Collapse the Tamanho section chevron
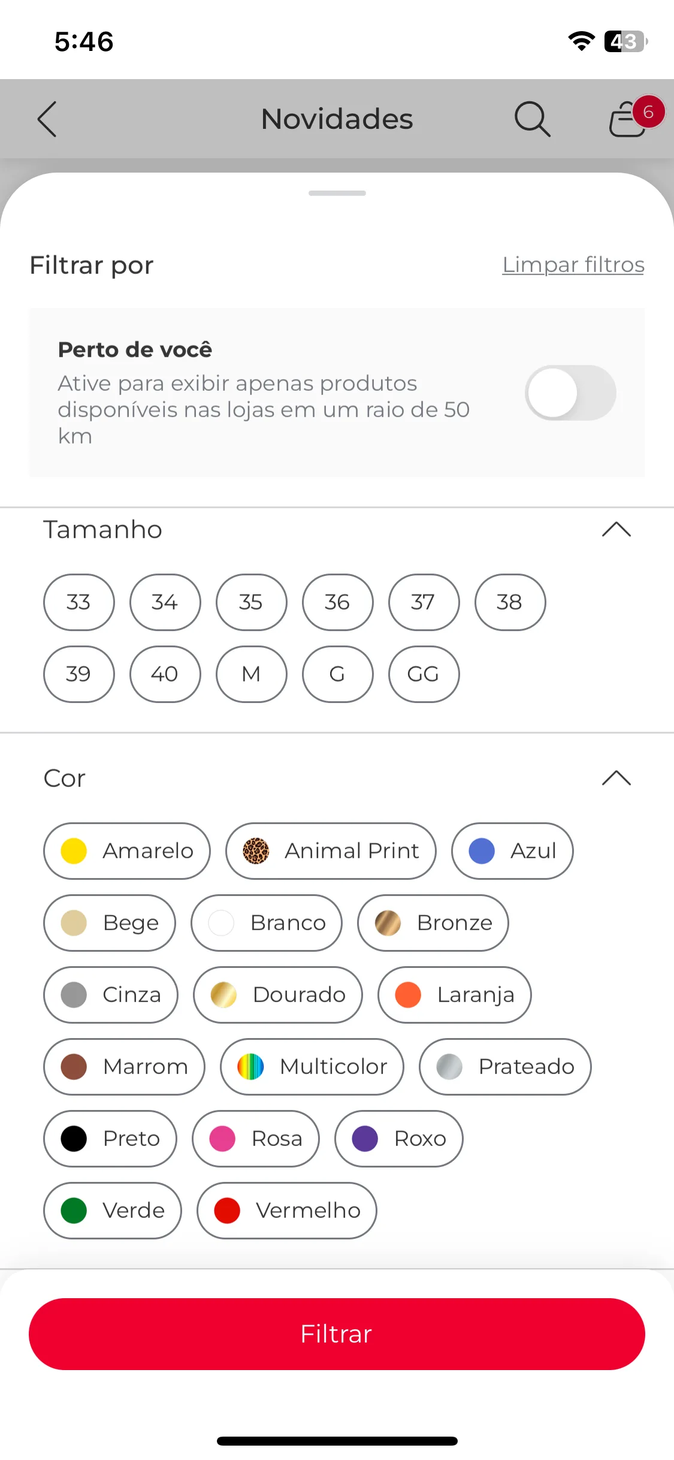The height and width of the screenshot is (1460, 674). (616, 530)
